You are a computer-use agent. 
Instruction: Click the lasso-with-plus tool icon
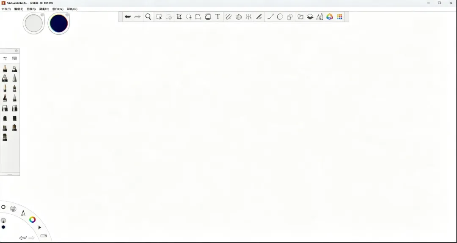(x=189, y=17)
